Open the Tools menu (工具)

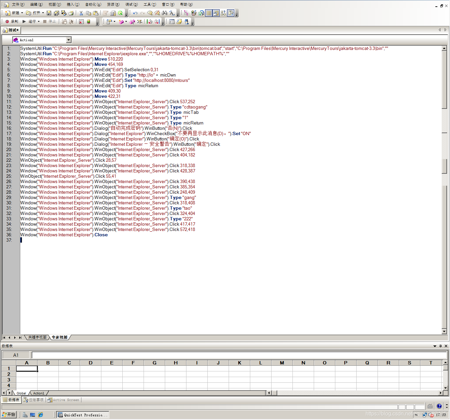point(150,4)
